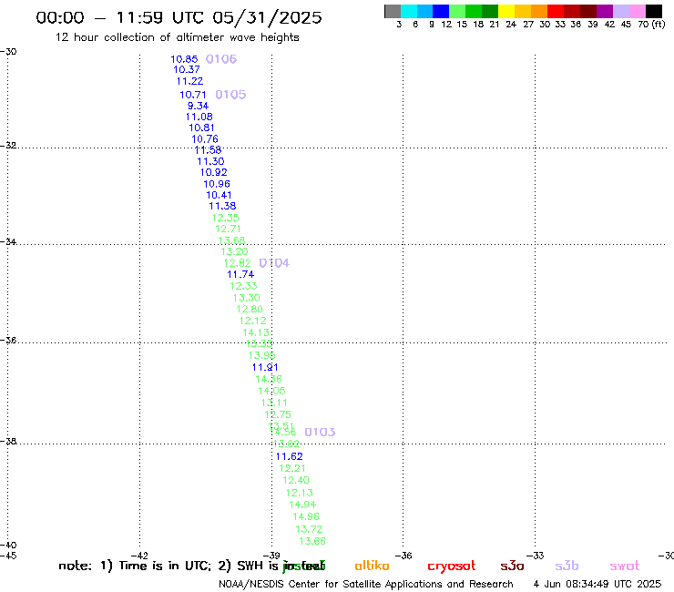Select the cryosat satellite legend label
Image resolution: width=674 pixels, height=592 pixels.
452,566
